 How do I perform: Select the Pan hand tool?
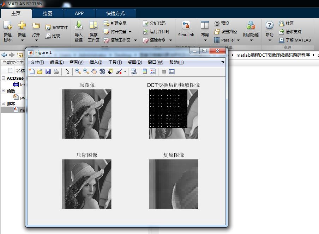click(94, 71)
